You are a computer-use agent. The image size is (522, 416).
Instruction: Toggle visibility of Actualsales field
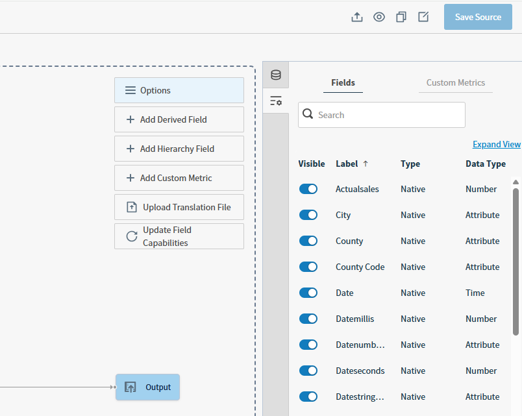point(308,189)
